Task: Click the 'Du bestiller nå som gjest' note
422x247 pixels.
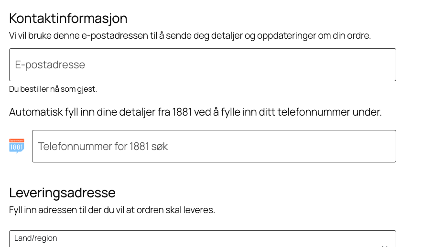Action: pyautogui.click(x=53, y=89)
